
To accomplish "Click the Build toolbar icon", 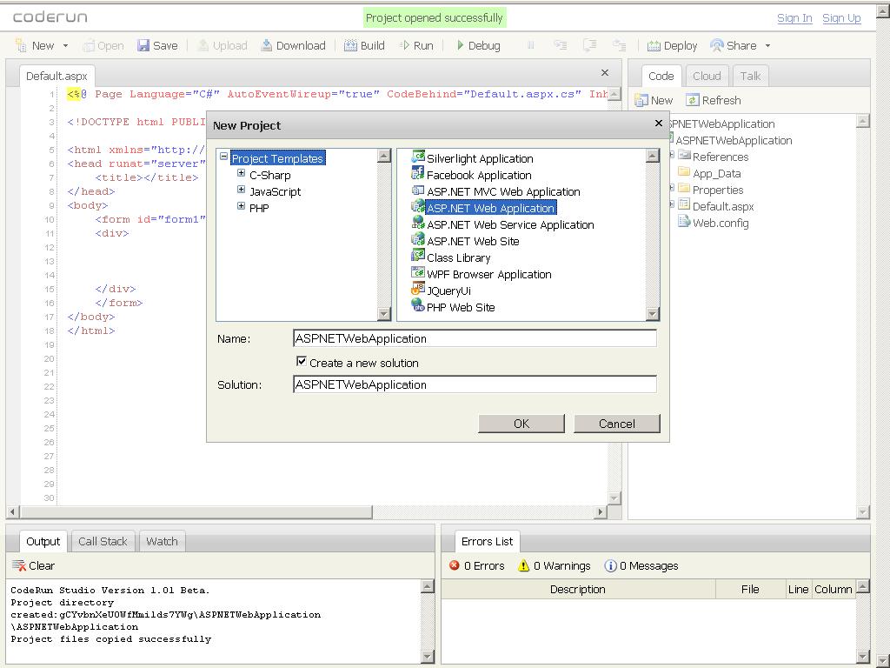I will tap(350, 45).
